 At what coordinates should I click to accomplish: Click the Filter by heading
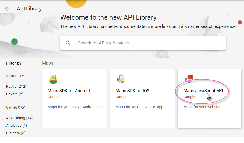pos(14,63)
